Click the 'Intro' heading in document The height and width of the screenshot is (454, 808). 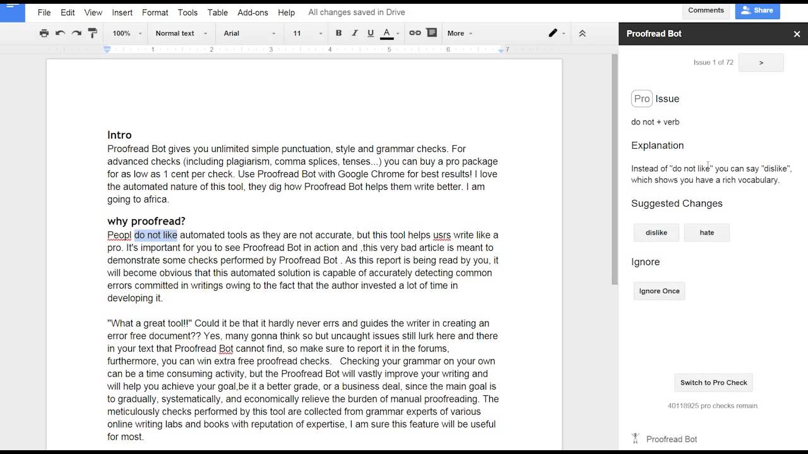(x=119, y=135)
